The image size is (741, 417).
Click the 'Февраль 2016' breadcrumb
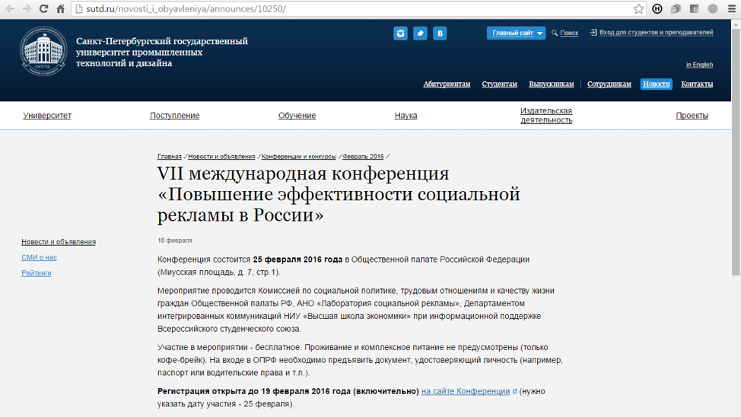[x=363, y=157]
